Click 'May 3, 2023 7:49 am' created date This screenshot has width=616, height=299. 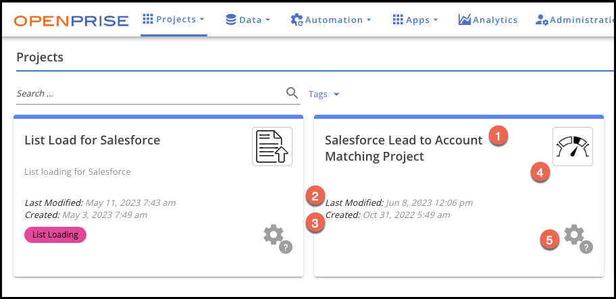(104, 215)
